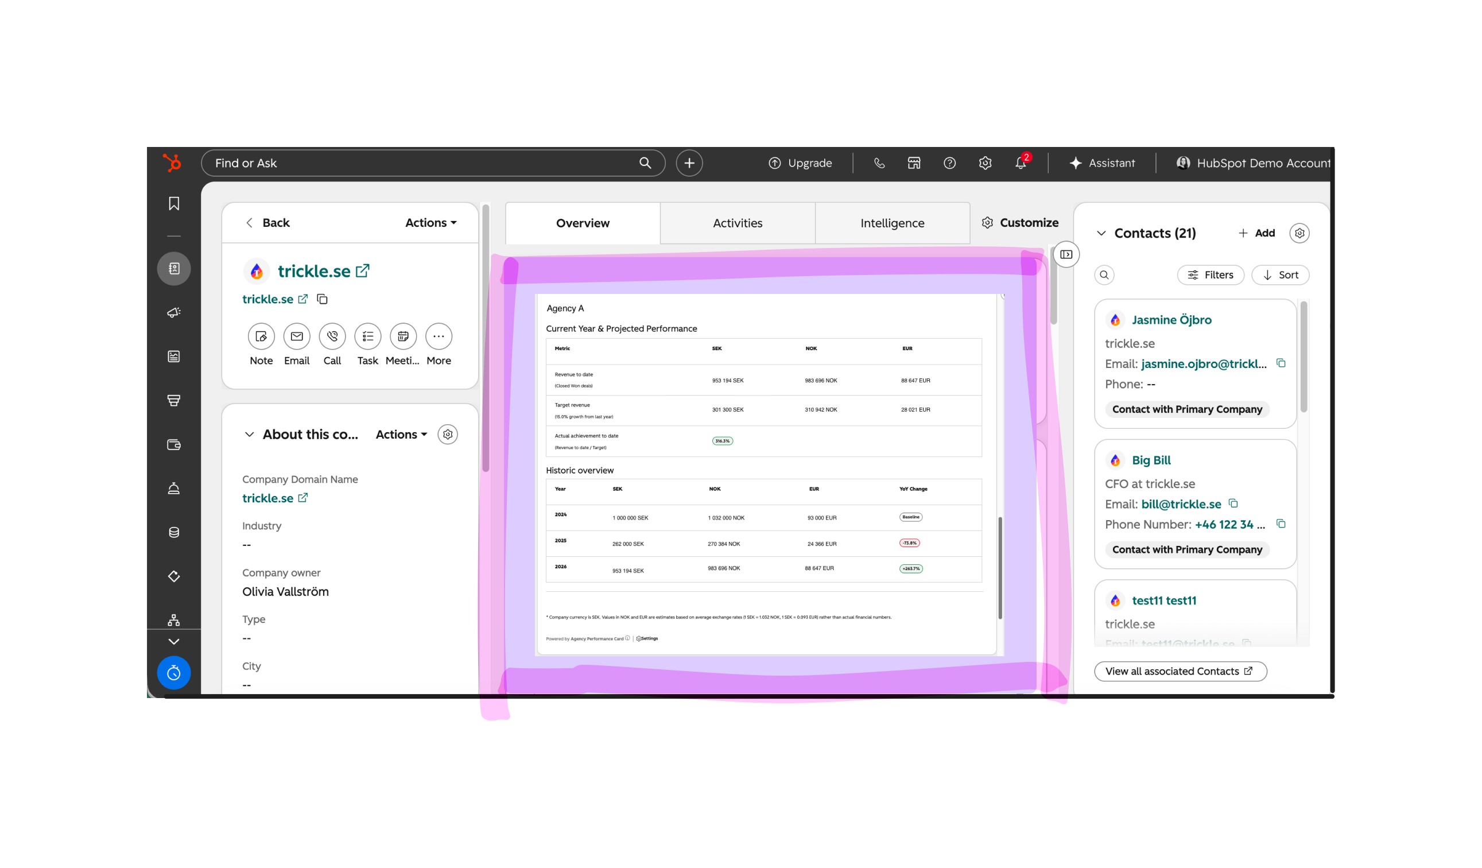Open the Commerce wallet sidebar icon

174,444
